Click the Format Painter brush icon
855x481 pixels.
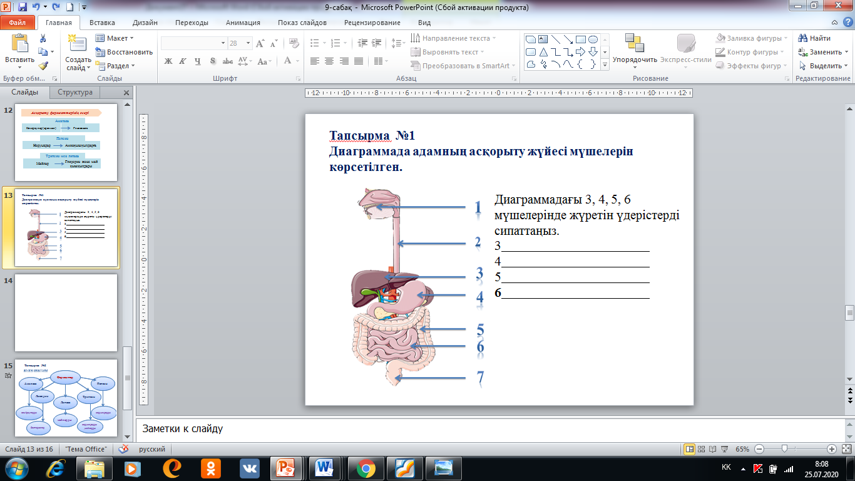tap(43, 65)
